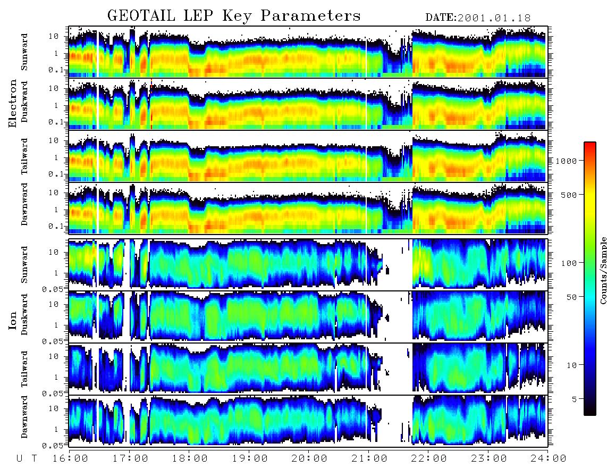Screen dimensions: 607x468
Task: Click the colorbar tick label 5
Action: click(575, 399)
